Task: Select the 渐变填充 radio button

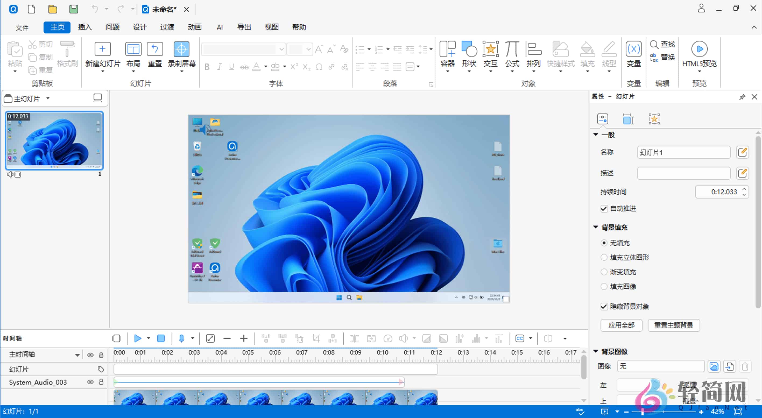Action: 604,272
